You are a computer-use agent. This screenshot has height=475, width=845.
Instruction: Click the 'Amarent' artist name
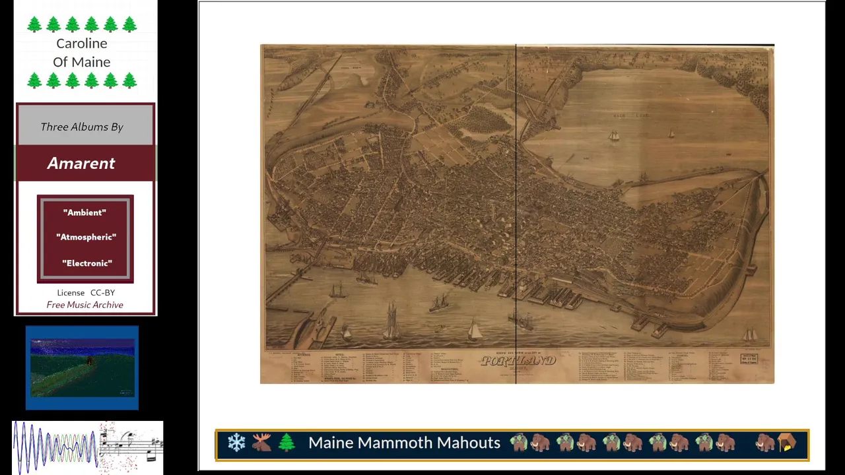(x=81, y=163)
